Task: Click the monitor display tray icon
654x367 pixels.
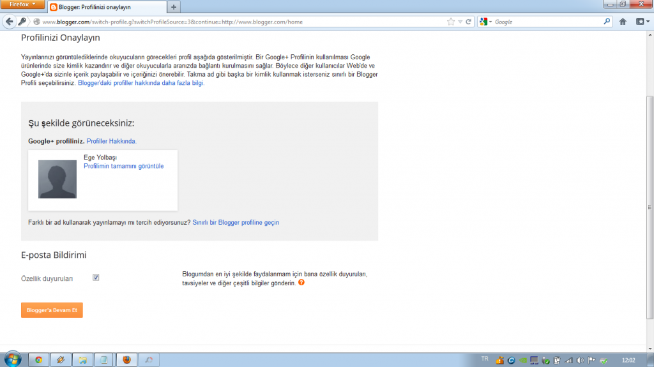Action: [x=535, y=361]
